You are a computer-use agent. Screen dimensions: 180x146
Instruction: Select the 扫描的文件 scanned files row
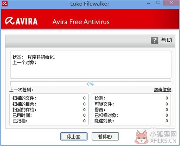[x=49, y=98]
